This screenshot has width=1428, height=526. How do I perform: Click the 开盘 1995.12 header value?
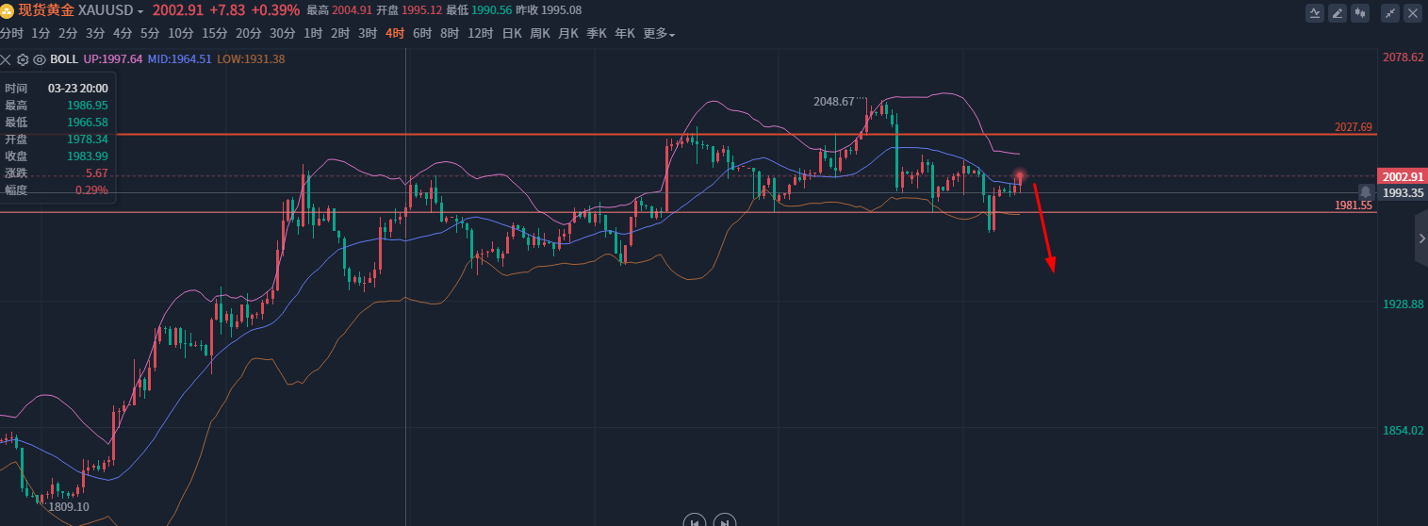408,10
